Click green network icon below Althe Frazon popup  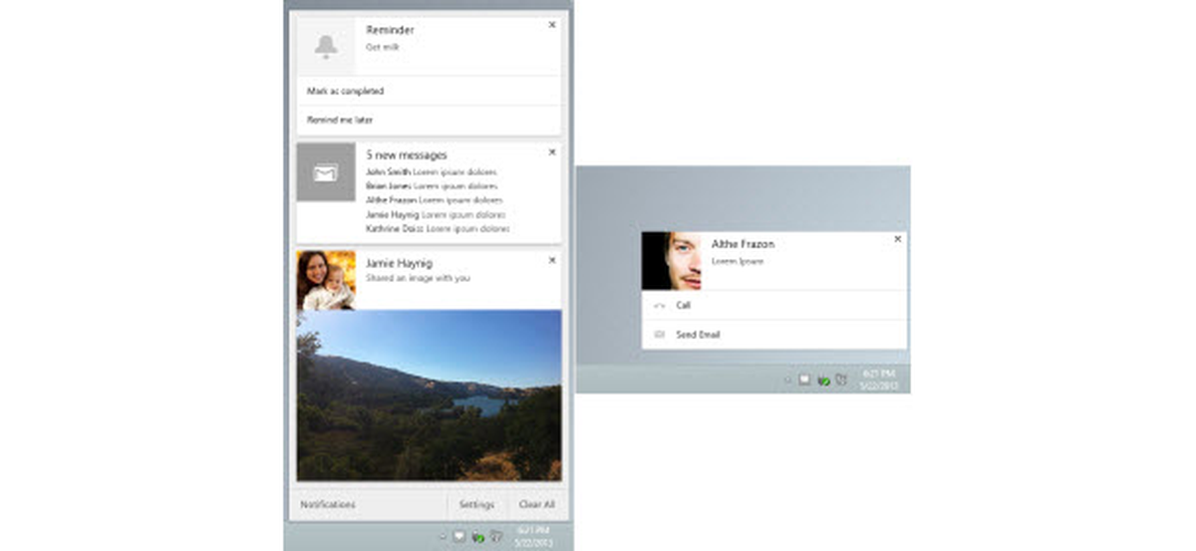pos(823,380)
